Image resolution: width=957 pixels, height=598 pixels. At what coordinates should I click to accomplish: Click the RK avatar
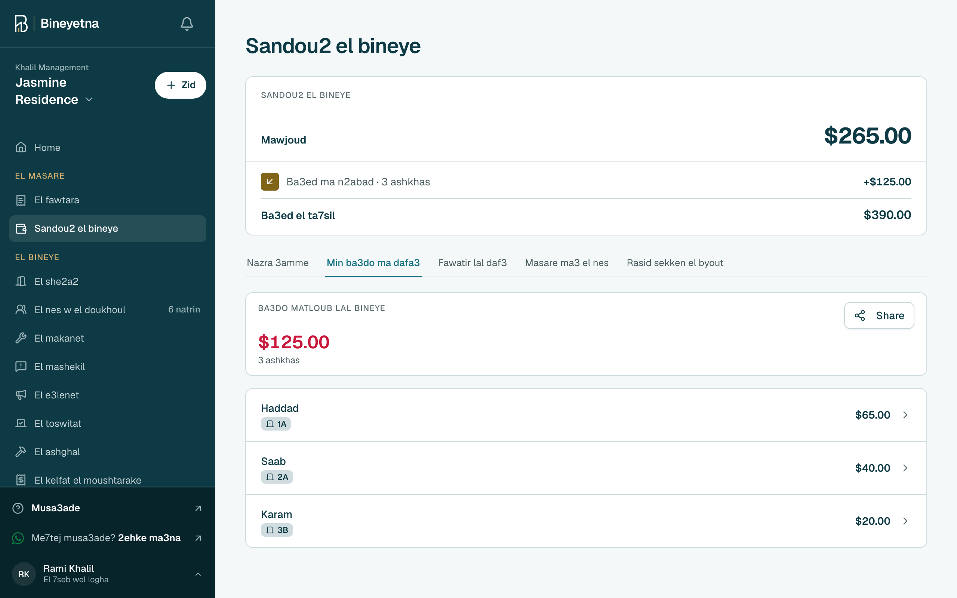click(24, 574)
